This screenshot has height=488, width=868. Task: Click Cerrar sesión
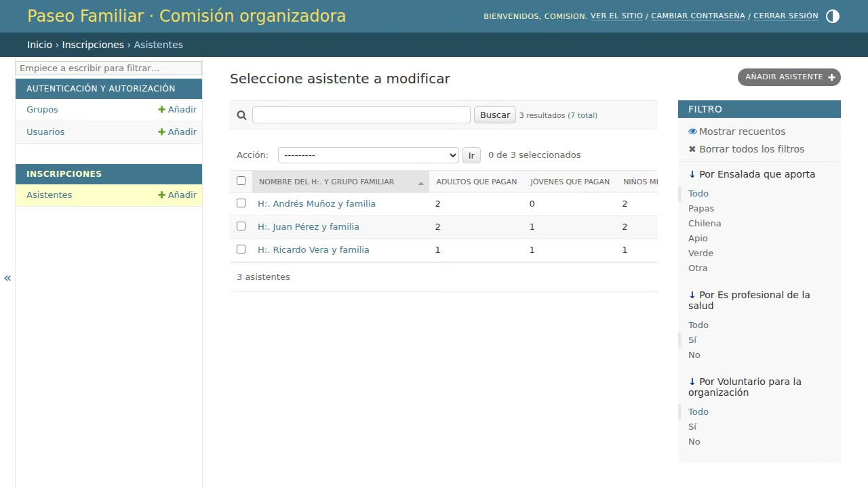click(x=786, y=16)
